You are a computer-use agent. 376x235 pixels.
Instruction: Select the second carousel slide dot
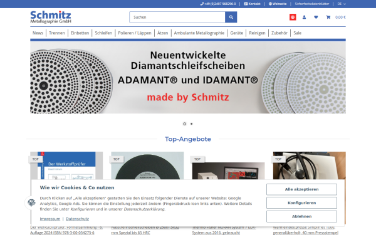[191, 123]
